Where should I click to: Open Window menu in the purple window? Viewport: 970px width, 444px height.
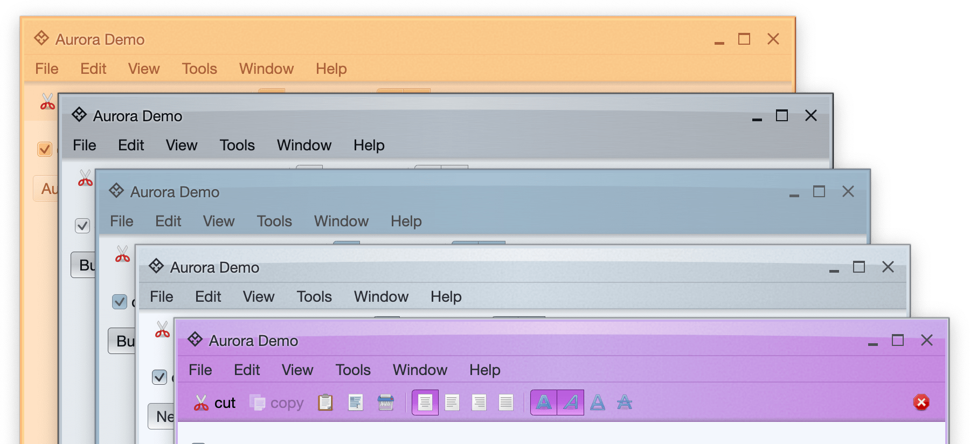pyautogui.click(x=420, y=370)
